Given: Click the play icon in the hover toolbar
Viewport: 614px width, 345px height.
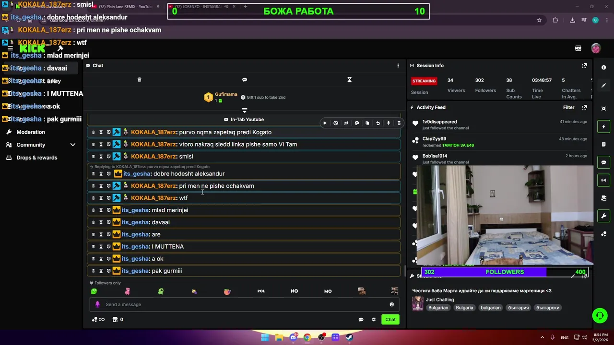Looking at the screenshot, I should pos(325,123).
